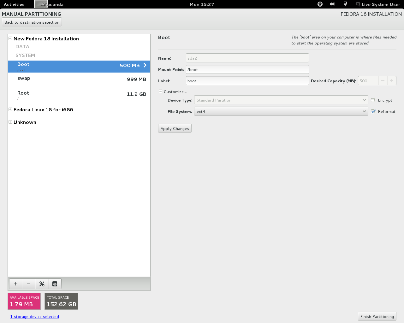The height and width of the screenshot is (323, 404).
Task: Select the Boot 500 MB partition row
Action: 79,67
